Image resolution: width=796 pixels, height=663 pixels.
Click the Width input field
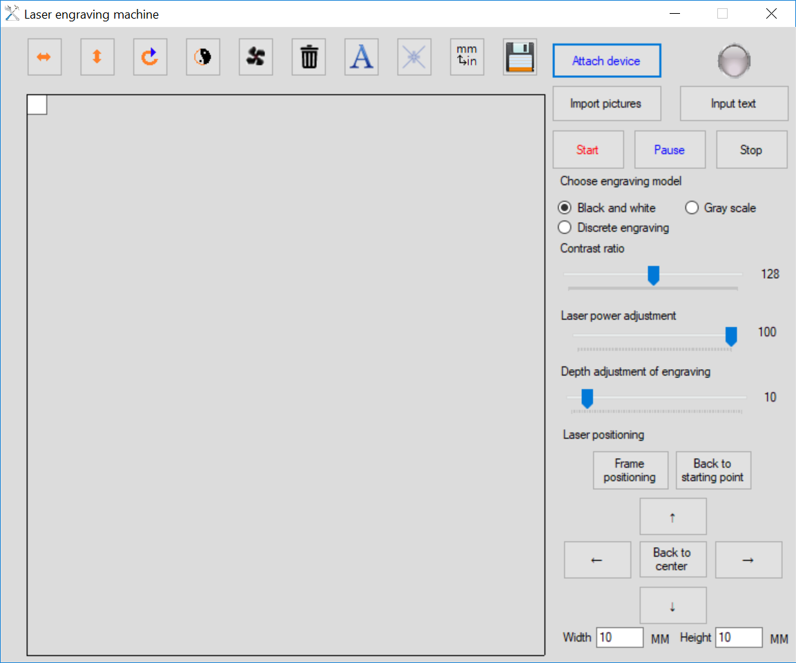620,637
